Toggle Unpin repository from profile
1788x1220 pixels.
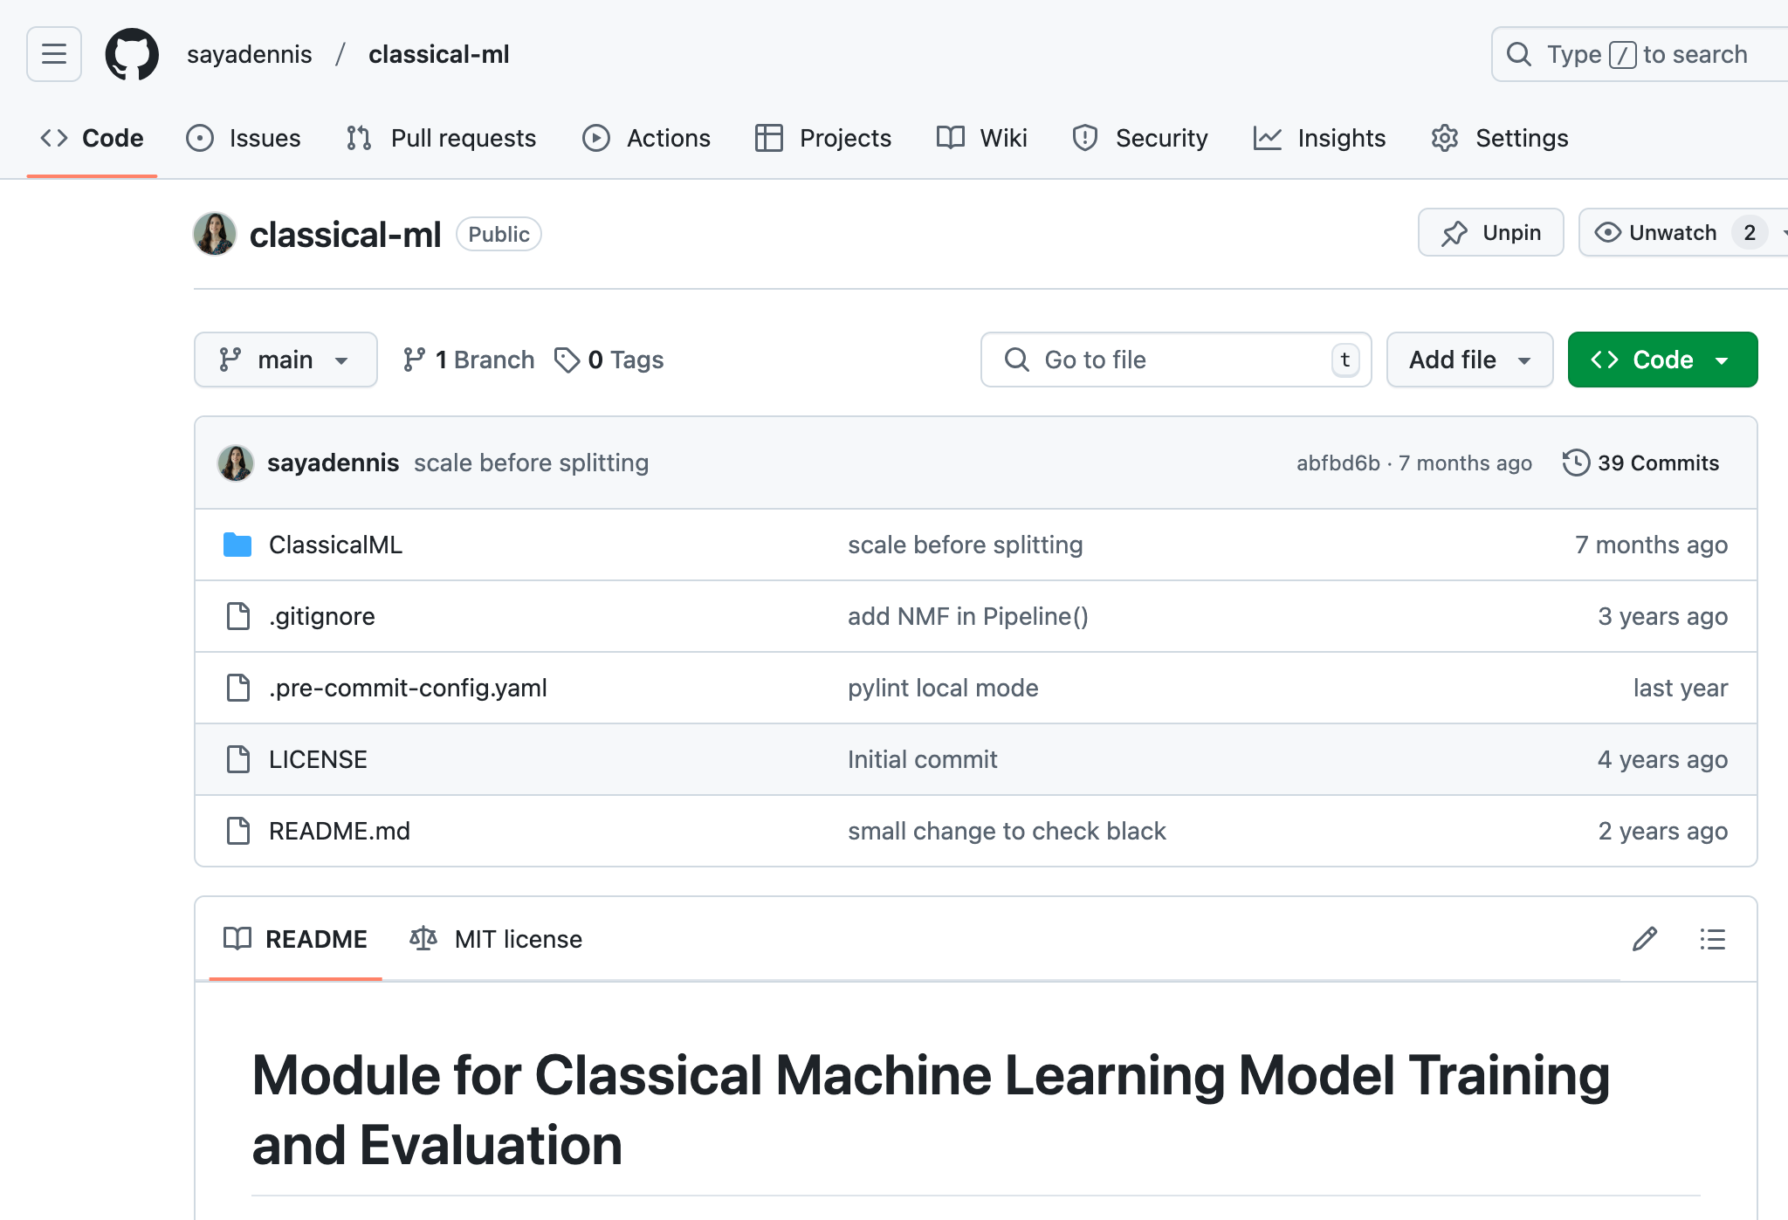tap(1492, 234)
